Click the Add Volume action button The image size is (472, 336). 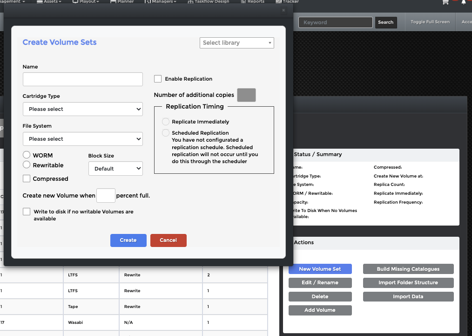320,310
